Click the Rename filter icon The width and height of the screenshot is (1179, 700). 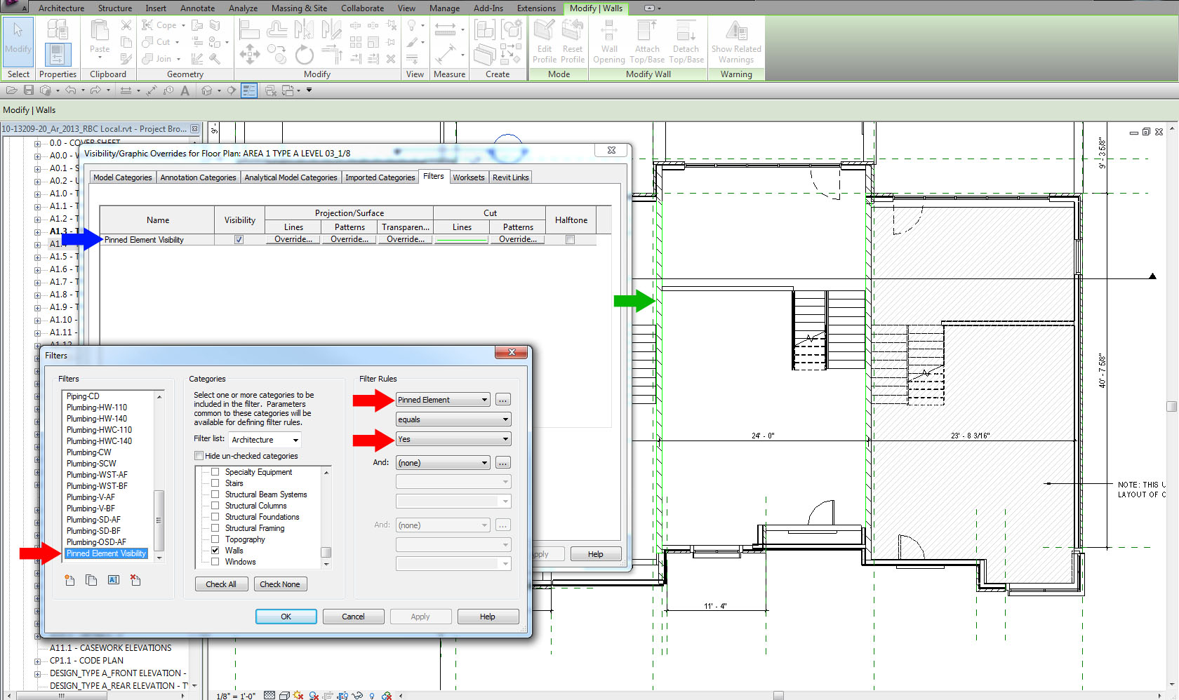(114, 580)
